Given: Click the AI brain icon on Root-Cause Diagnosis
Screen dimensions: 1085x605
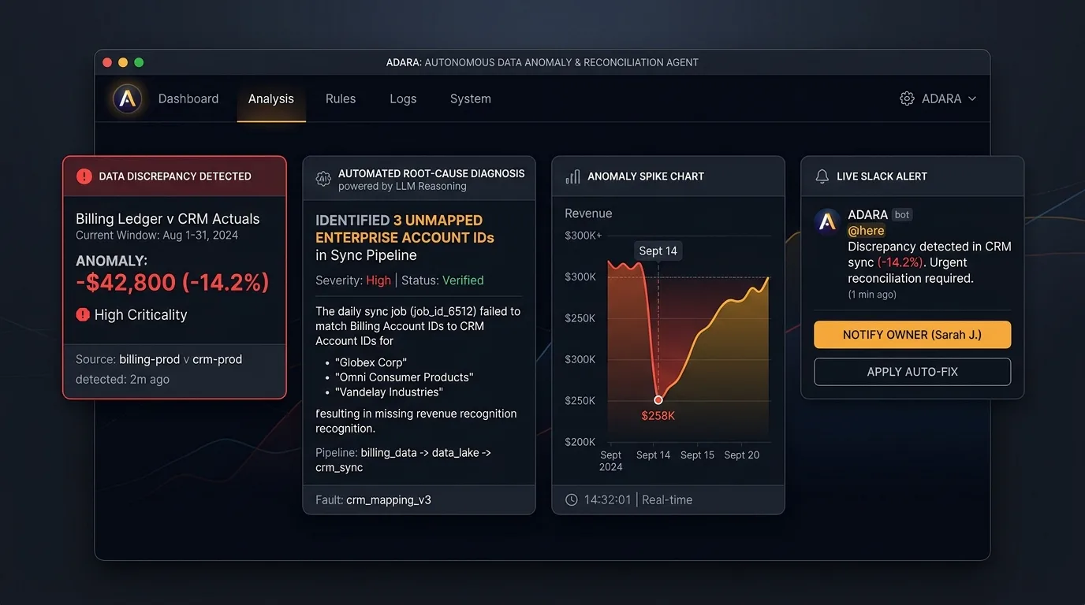Looking at the screenshot, I should click(x=323, y=179).
